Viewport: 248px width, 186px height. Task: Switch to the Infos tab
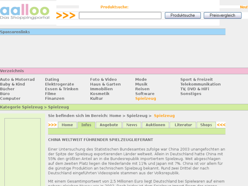[x=86, y=125]
